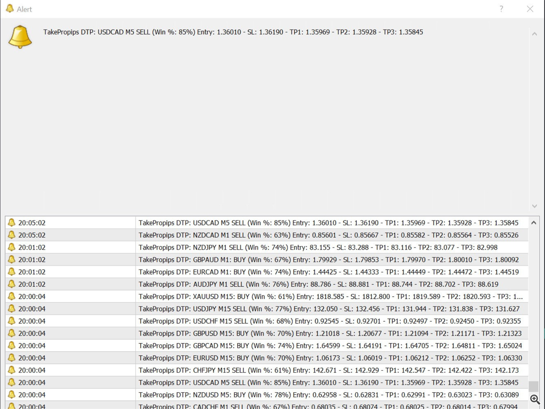Select the bell icon of the USDCAD 20:00:04 row
Image resolution: width=545 pixels, height=409 pixels.
[x=12, y=382]
